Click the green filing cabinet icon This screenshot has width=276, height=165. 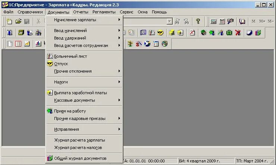pos(21,33)
